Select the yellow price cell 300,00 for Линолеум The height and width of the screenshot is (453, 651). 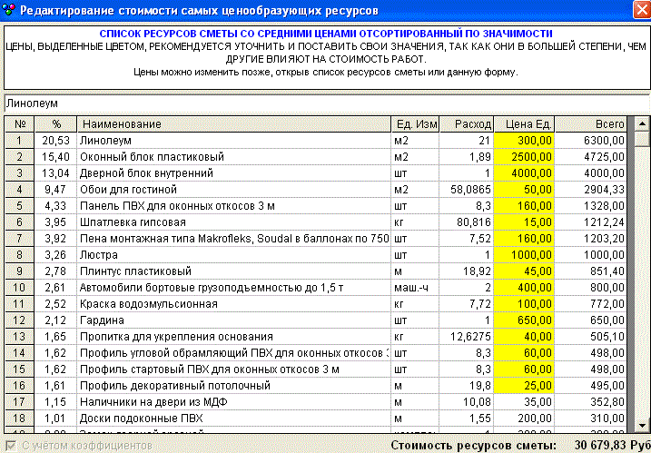[x=524, y=141]
